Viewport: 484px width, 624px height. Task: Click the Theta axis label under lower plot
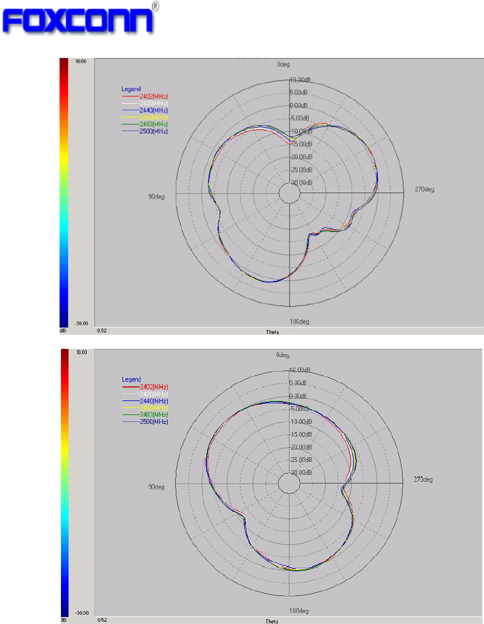(272, 621)
